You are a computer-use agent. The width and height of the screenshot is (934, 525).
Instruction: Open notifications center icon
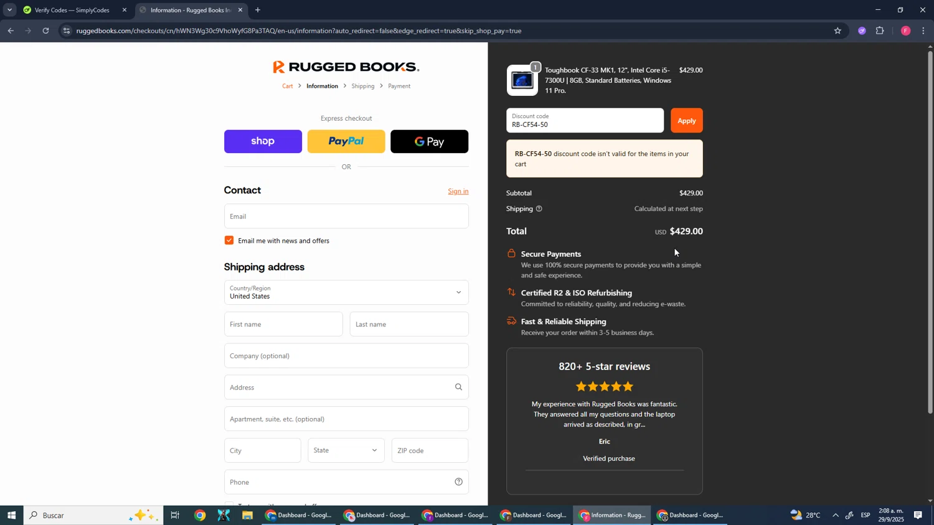pos(918,515)
